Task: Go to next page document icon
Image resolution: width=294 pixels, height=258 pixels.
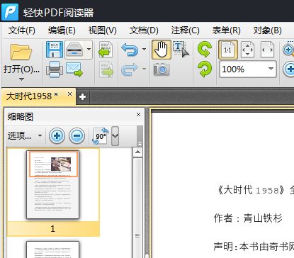Action: click(x=106, y=69)
